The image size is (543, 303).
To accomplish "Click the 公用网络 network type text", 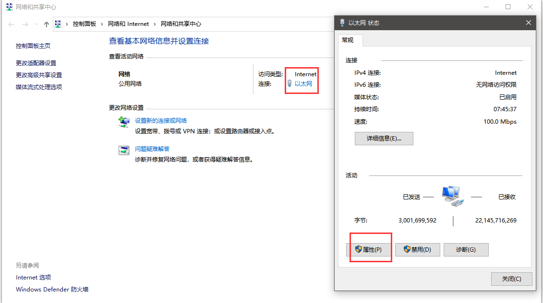I will [130, 84].
